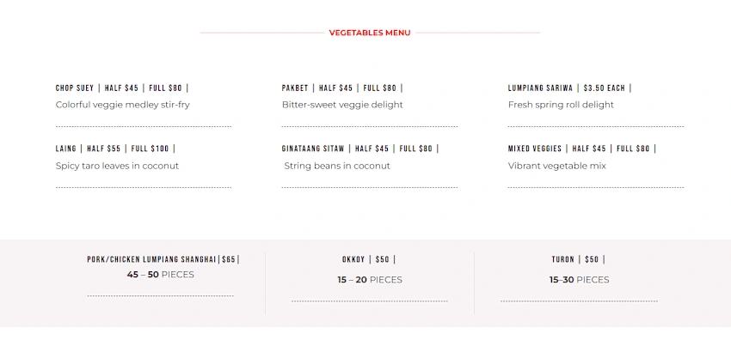This screenshot has height=346, width=731.
Task: Click the "Spicy taro leaves in coconut" text
Action: coord(117,166)
